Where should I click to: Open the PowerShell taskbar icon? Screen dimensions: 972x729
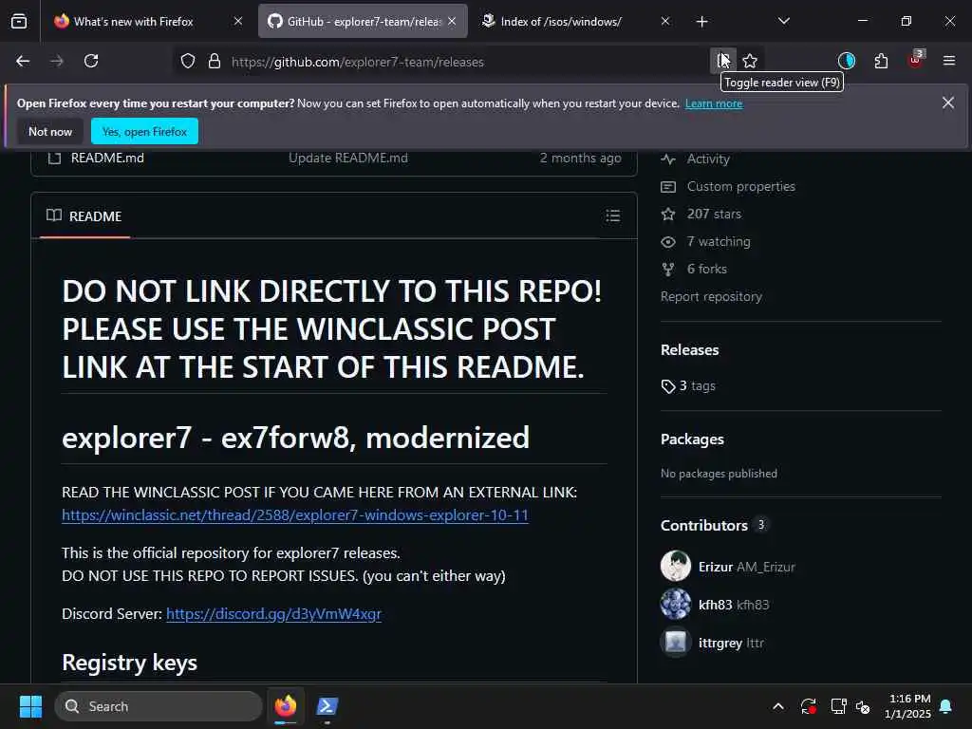coord(327,705)
